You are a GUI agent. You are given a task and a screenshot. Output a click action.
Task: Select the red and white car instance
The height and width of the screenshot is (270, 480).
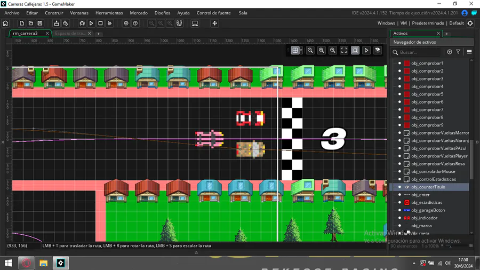(251, 118)
